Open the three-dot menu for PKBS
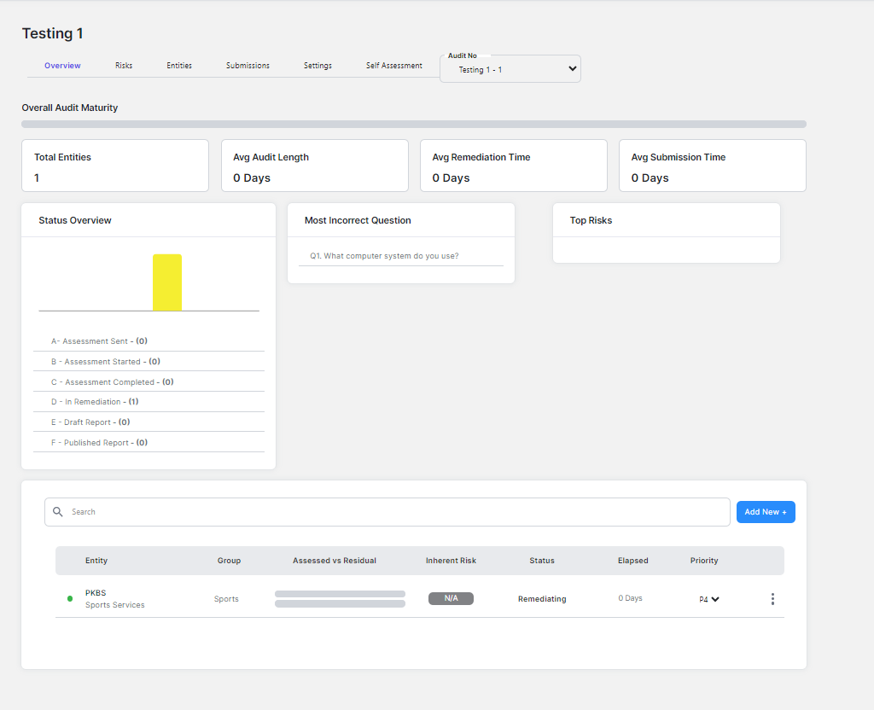The image size is (874, 710). point(772,598)
